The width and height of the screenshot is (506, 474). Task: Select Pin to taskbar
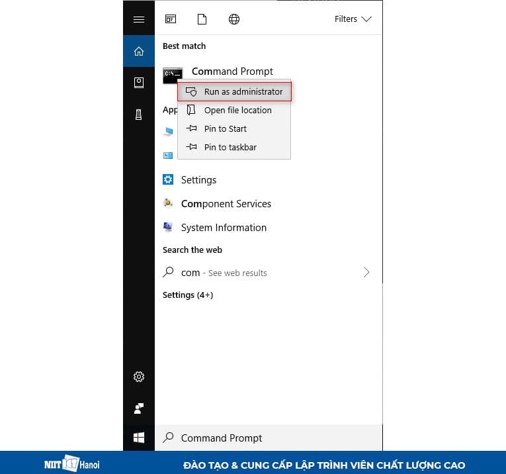tap(234, 147)
